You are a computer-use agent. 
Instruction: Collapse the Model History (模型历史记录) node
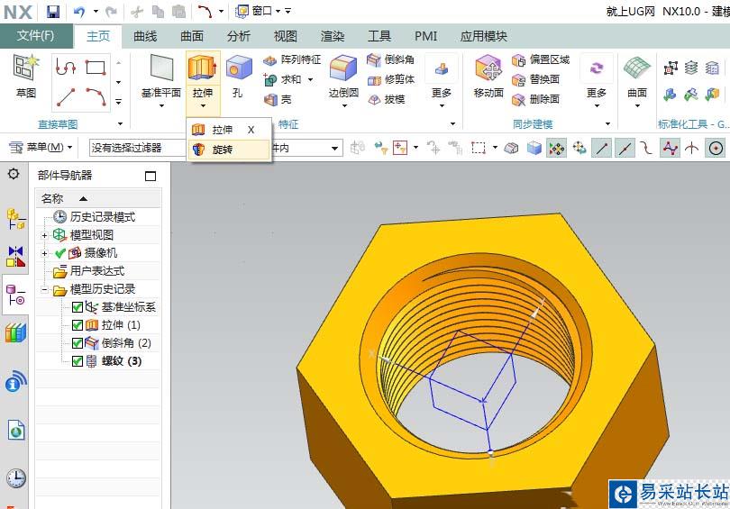pyautogui.click(x=44, y=290)
